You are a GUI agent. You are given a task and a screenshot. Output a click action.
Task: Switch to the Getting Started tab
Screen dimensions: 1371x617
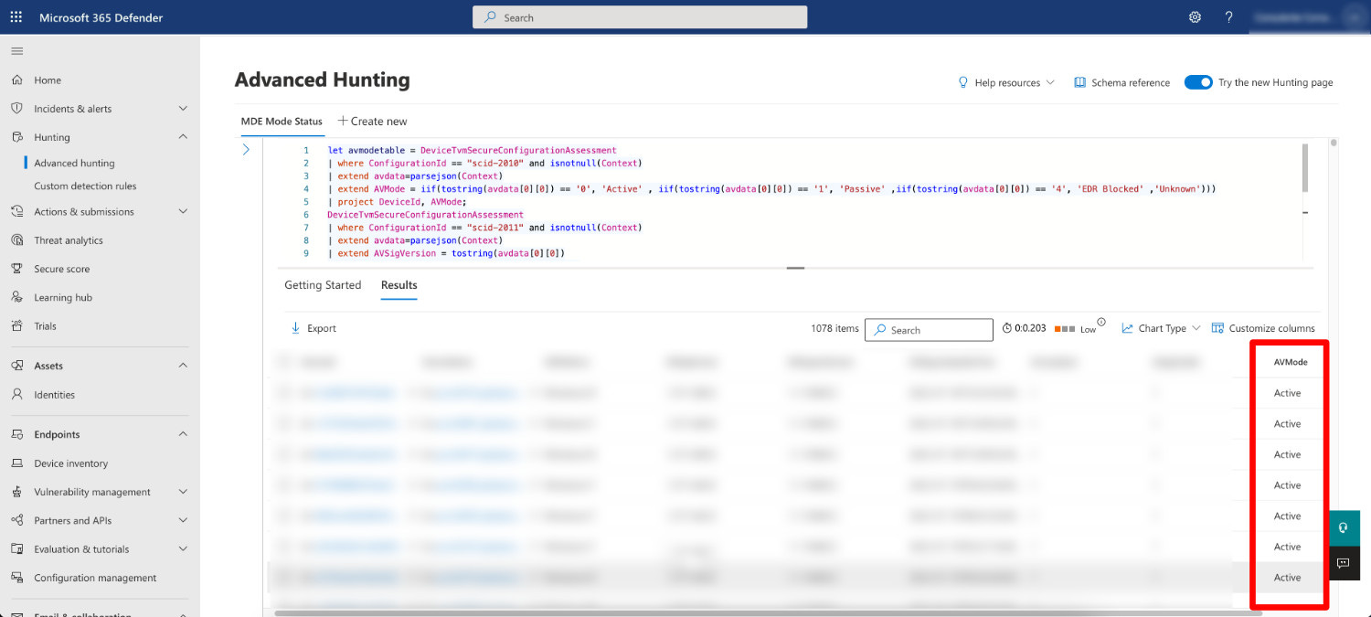(323, 285)
